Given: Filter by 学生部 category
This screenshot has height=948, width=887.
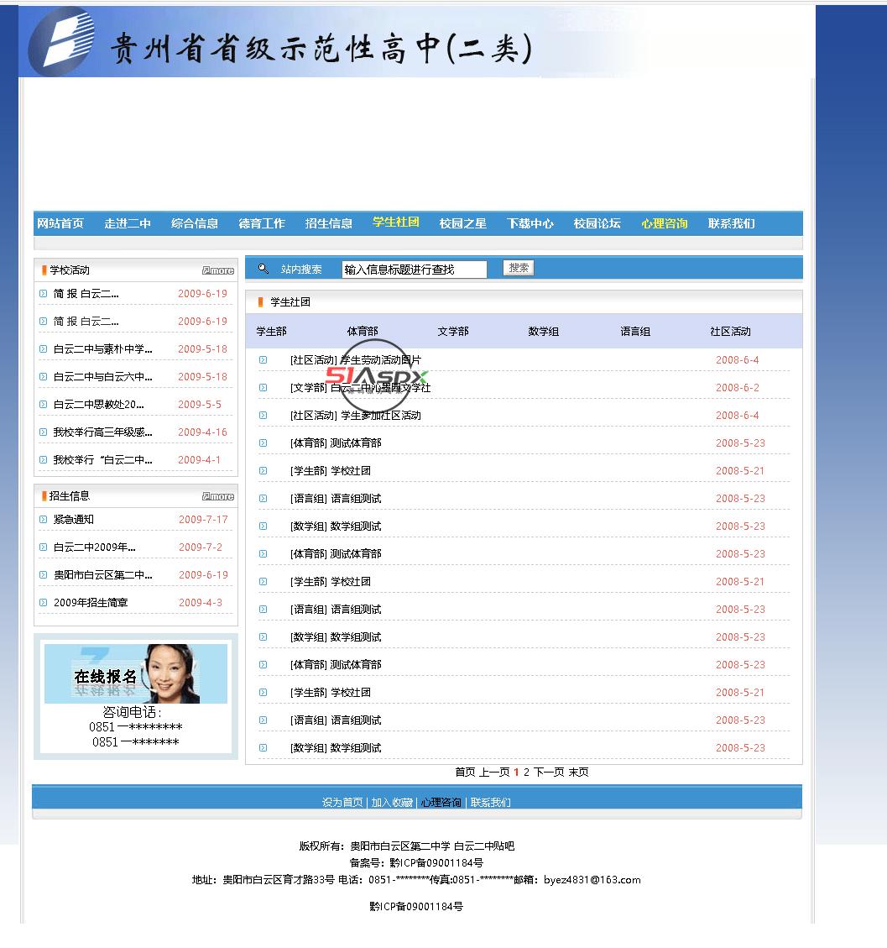Looking at the screenshot, I should click(271, 332).
